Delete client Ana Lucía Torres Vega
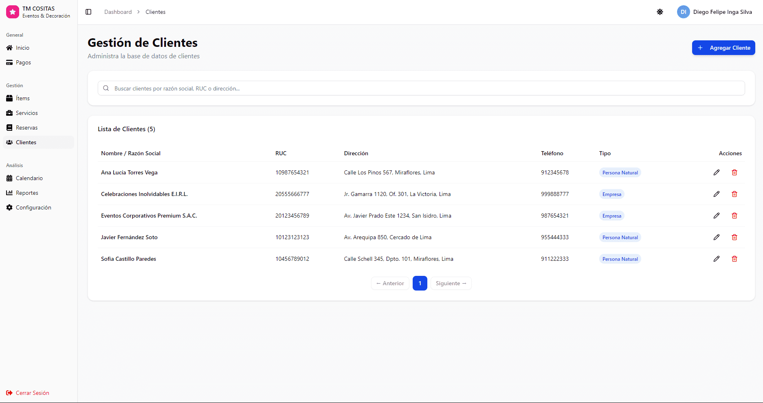The width and height of the screenshot is (763, 403). click(x=734, y=172)
